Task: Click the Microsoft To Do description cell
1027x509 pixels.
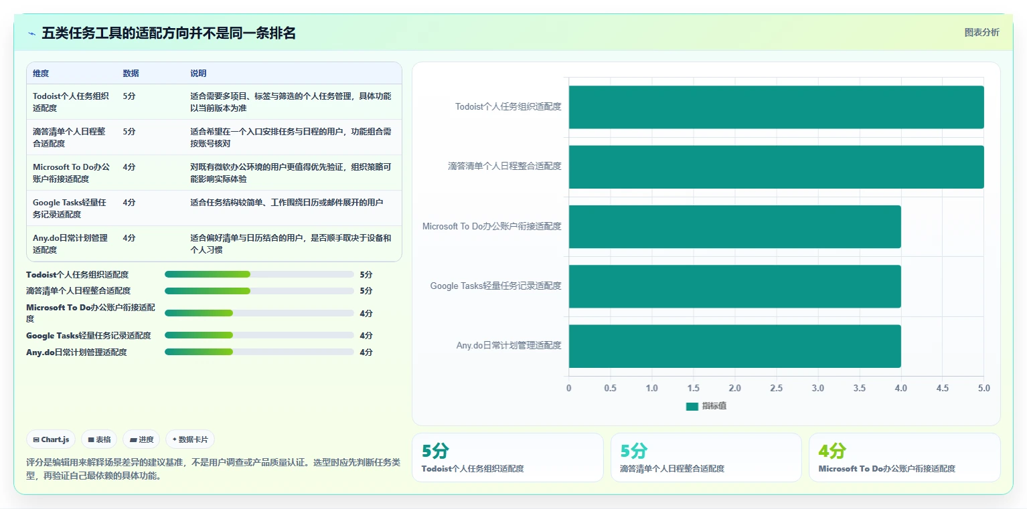Action: 293,173
